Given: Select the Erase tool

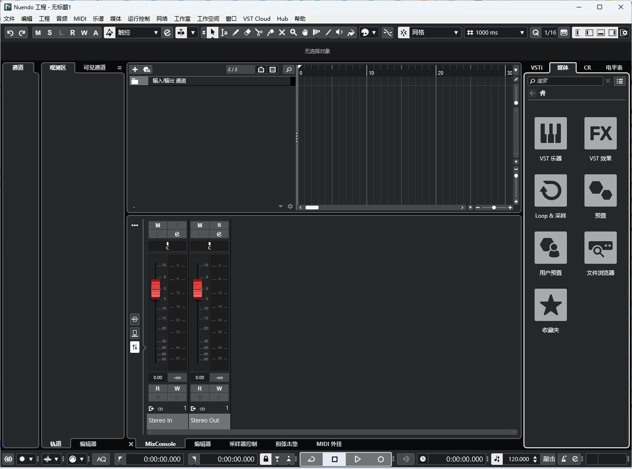Looking at the screenshot, I should point(247,32).
